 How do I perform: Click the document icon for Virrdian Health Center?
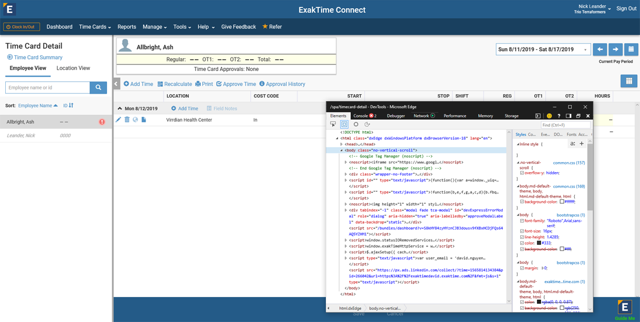point(144,120)
